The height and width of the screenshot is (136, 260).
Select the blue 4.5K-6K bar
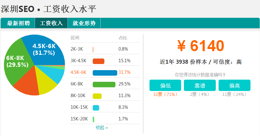click(x=105, y=73)
